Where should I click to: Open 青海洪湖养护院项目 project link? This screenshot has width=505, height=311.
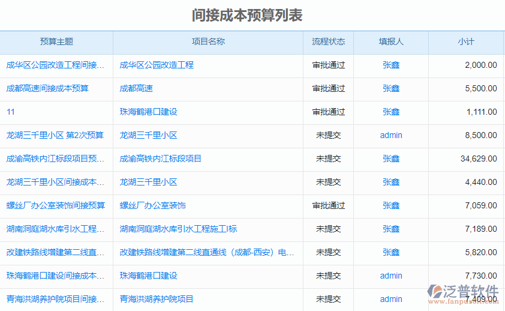click(x=157, y=299)
